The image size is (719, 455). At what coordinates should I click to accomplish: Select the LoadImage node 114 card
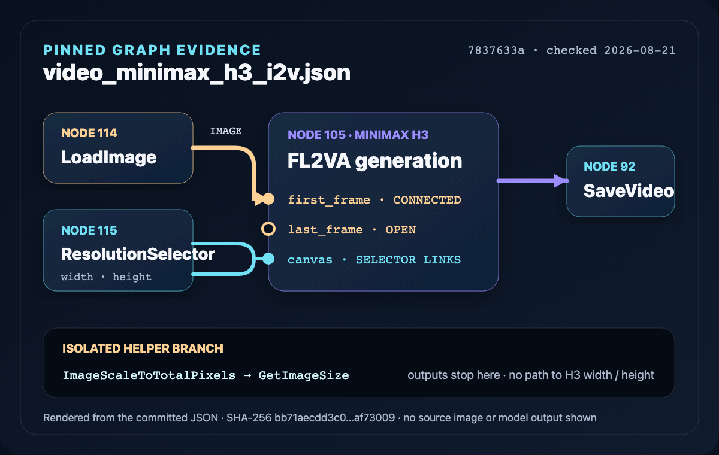click(x=118, y=147)
